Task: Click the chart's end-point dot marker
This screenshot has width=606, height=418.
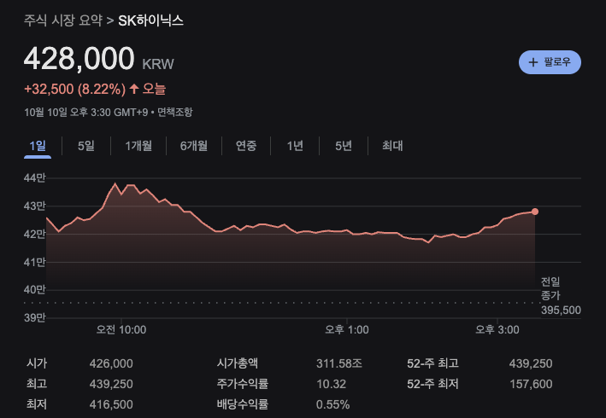Action: 535,212
